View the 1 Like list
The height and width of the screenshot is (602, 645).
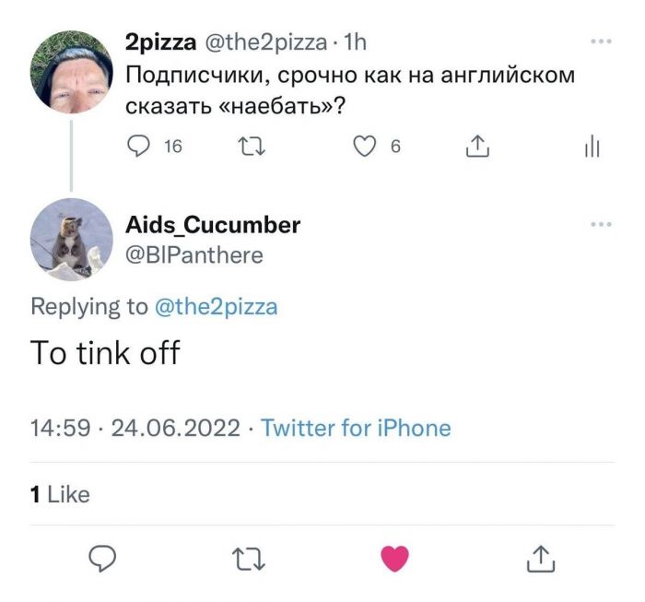pyautogui.click(x=60, y=495)
